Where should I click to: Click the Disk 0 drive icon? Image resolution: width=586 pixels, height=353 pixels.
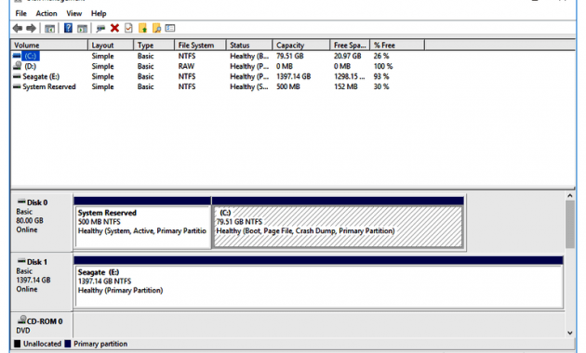(21, 202)
